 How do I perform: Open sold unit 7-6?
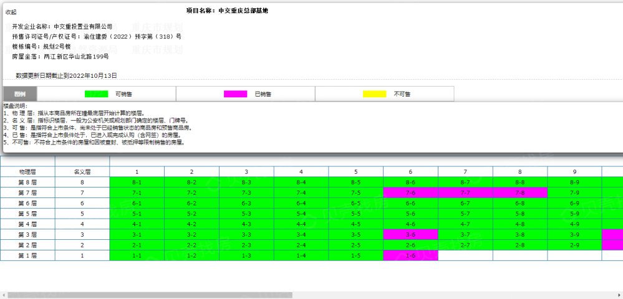pyautogui.click(x=411, y=192)
